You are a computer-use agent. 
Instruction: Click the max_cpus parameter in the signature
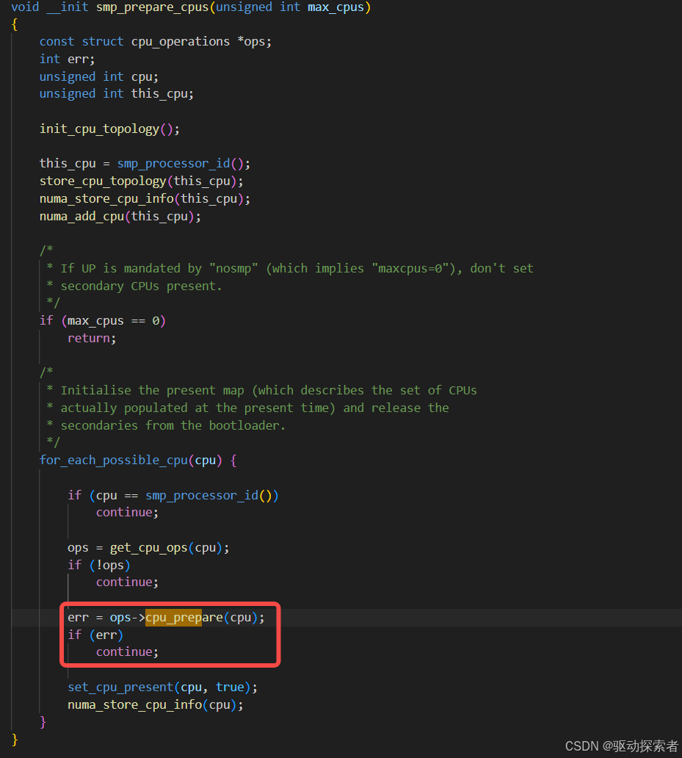335,7
